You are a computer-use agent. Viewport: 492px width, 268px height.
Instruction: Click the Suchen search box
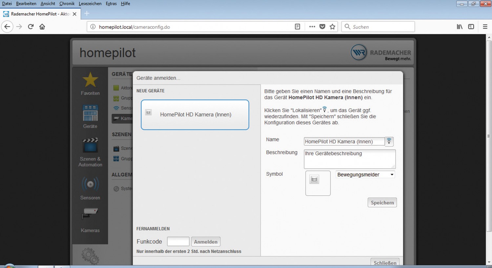pos(378,27)
